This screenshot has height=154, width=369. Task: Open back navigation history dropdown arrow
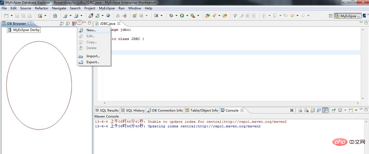click(297, 16)
